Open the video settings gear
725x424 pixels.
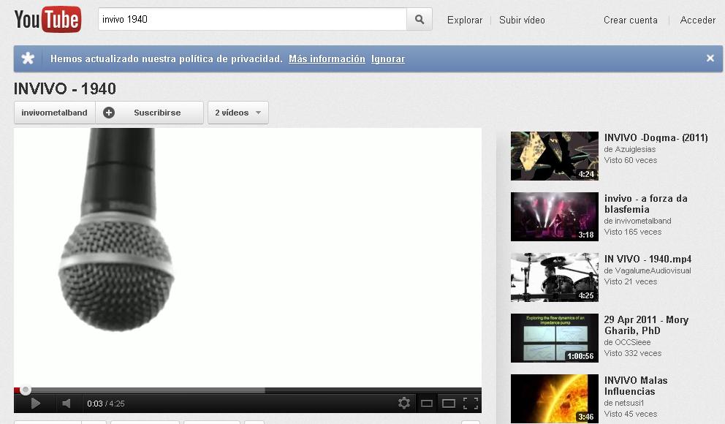404,403
